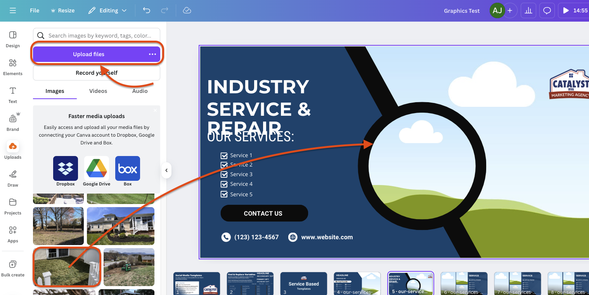The height and width of the screenshot is (295, 589).
Task: Undo the last action
Action: coord(146,10)
